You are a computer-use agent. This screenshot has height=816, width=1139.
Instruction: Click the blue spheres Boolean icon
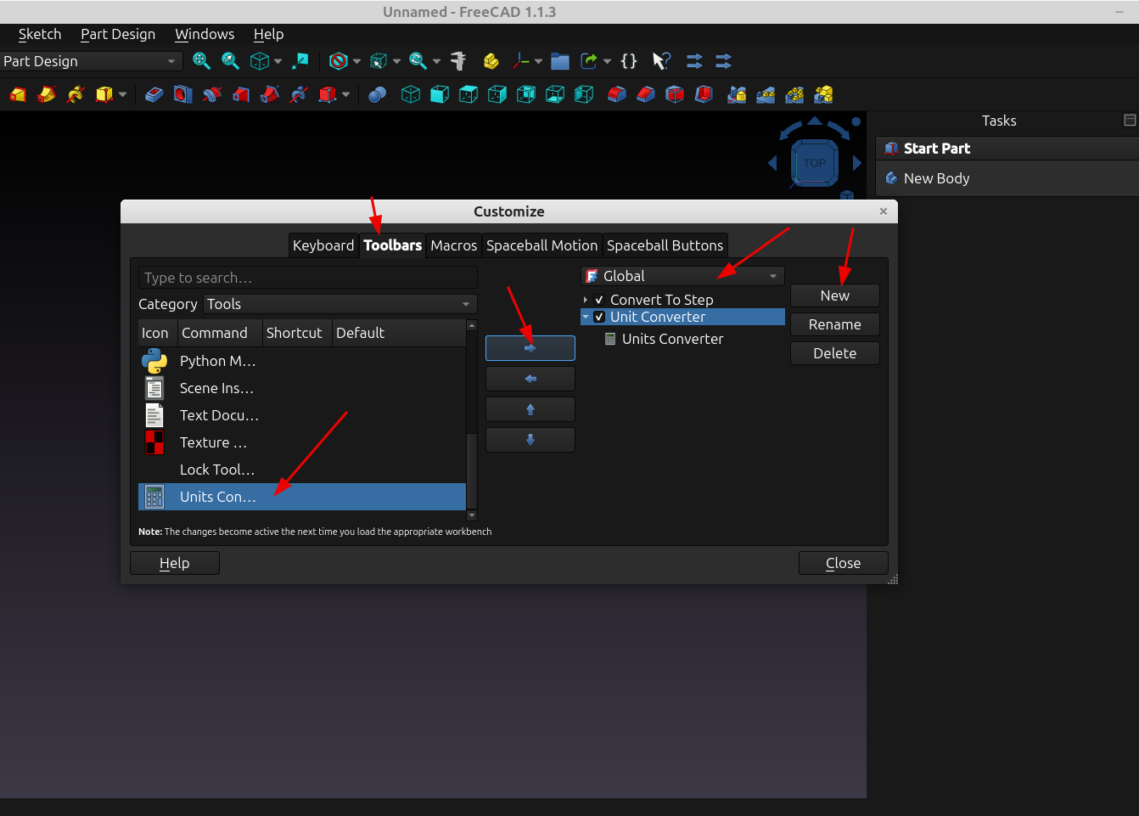378,94
